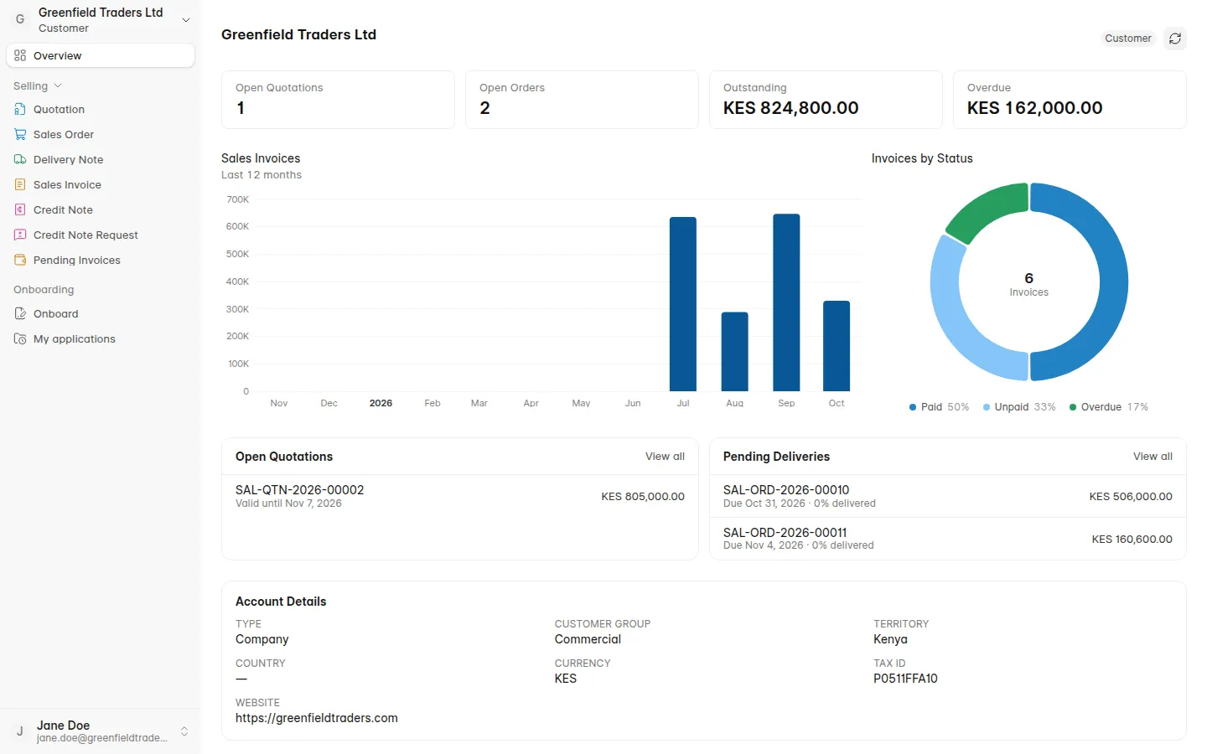Image resolution: width=1207 pixels, height=754 pixels.
Task: Open order SAL-ORD-2026-00011
Action: point(947,539)
